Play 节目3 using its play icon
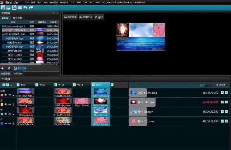Viewport: 231px width, 150px height. click(55, 85)
